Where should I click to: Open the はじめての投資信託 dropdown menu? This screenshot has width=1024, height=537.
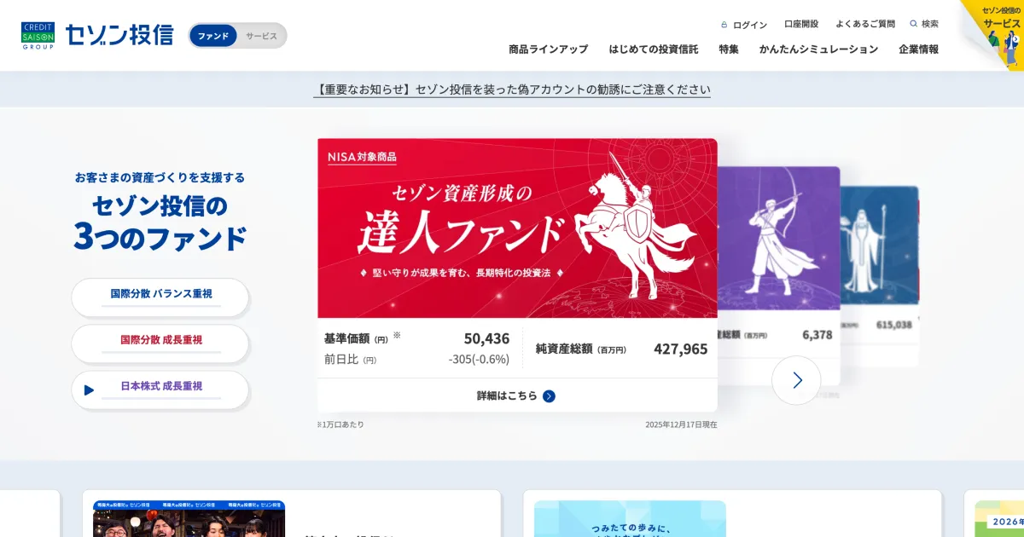click(x=654, y=49)
